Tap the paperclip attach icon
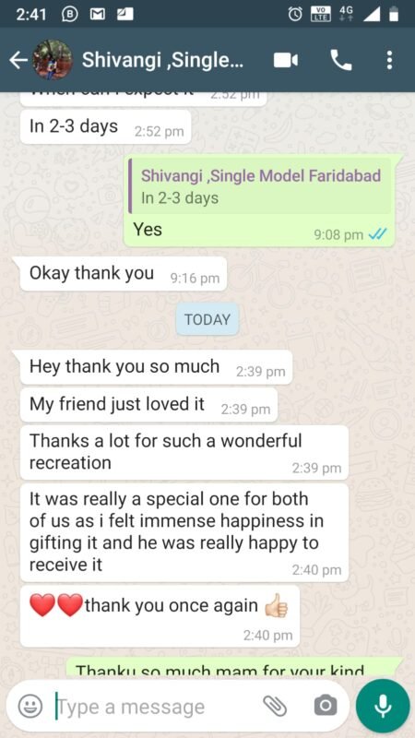Image resolution: width=415 pixels, height=738 pixels. [x=275, y=706]
